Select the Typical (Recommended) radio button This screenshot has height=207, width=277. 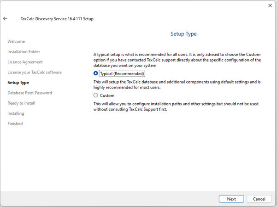click(96, 73)
